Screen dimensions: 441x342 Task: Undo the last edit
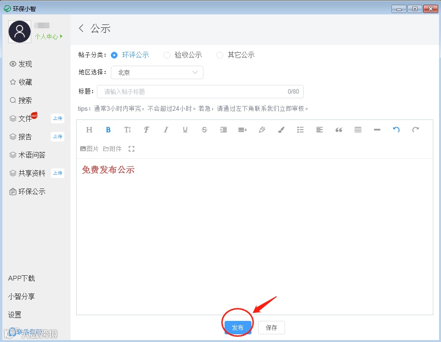pyautogui.click(x=396, y=130)
